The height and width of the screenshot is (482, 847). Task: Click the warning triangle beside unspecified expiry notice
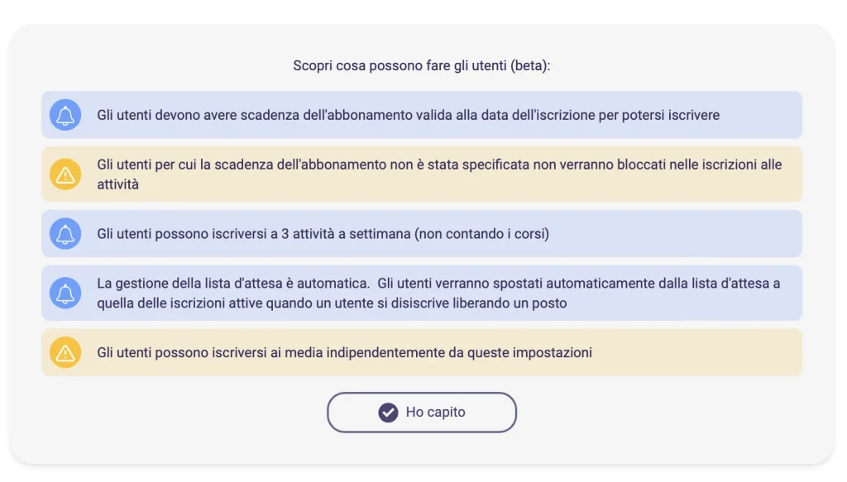pyautogui.click(x=65, y=174)
